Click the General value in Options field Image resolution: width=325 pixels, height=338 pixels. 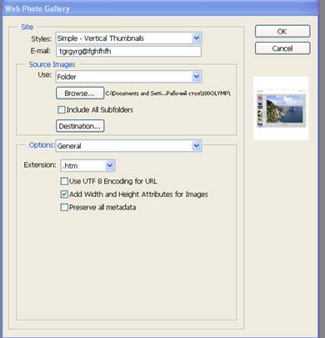pos(69,146)
